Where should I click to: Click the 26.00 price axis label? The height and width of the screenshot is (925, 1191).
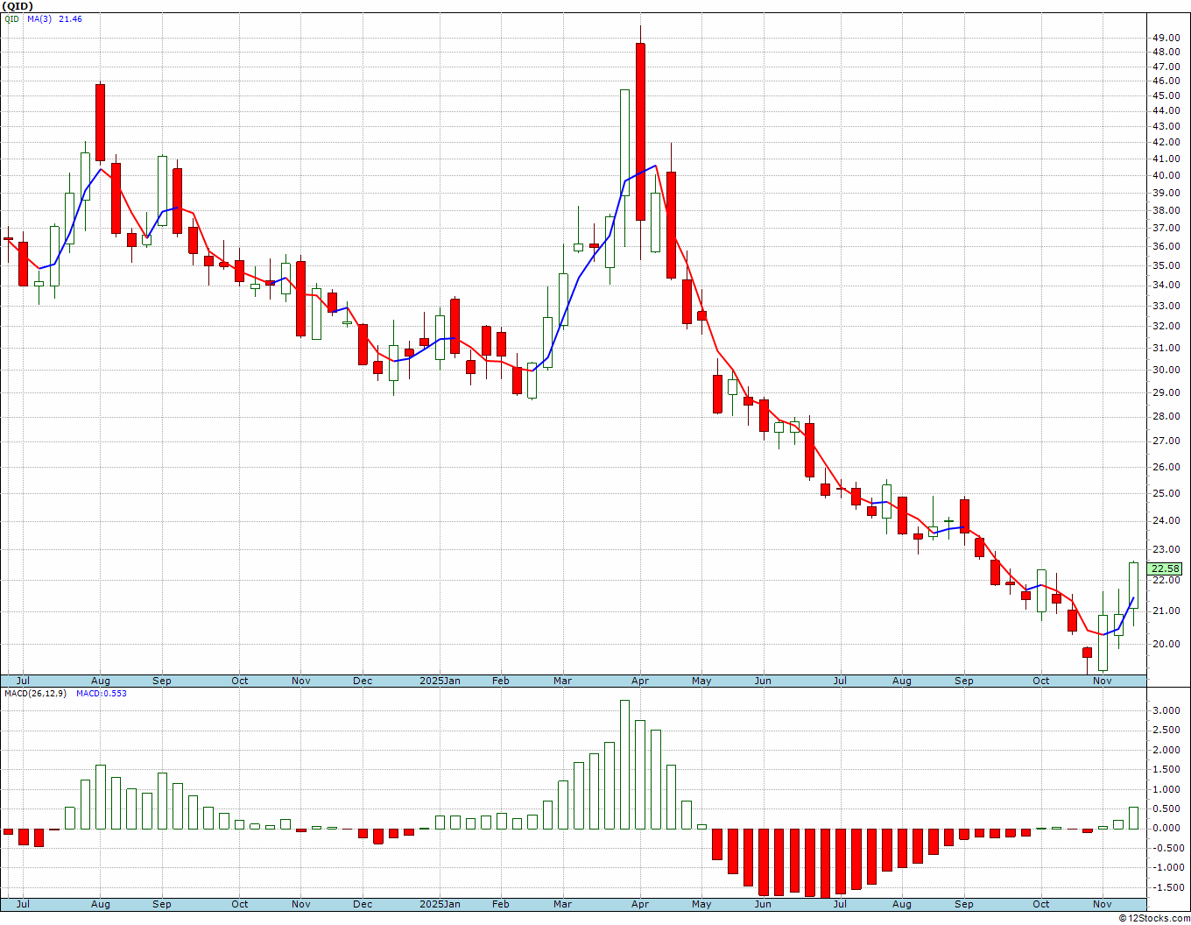tap(1166, 467)
